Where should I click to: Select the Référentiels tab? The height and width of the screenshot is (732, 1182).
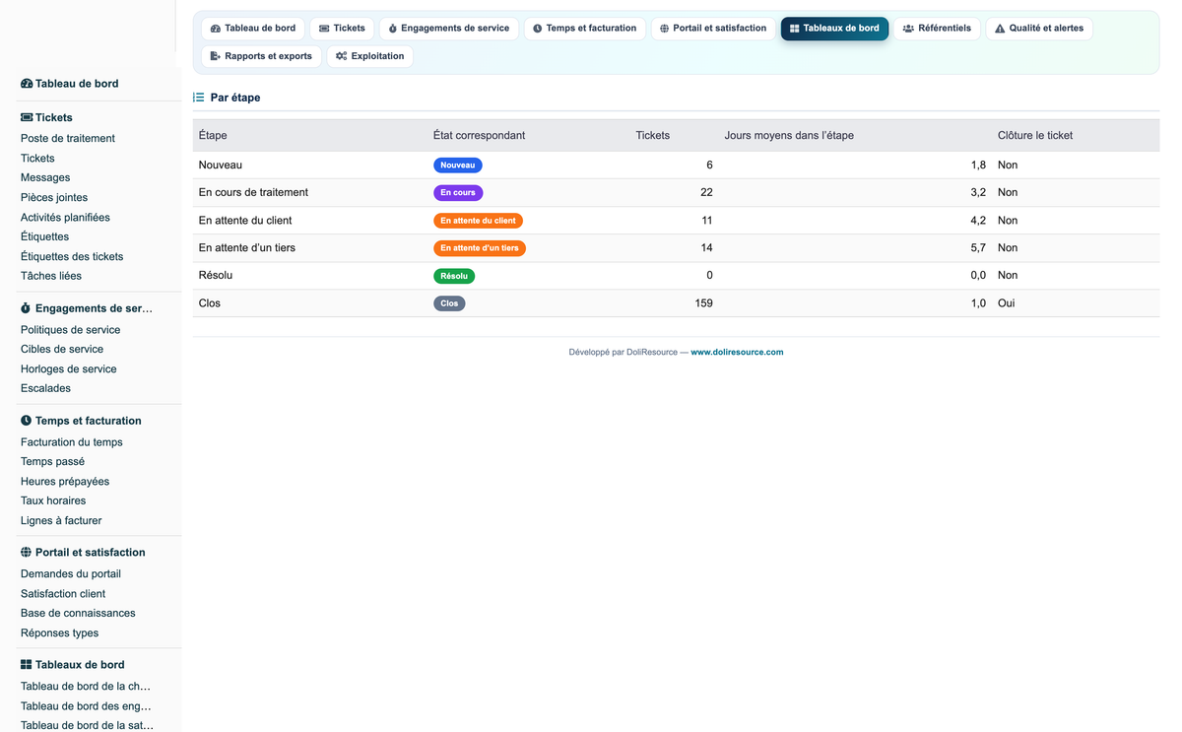coord(937,29)
